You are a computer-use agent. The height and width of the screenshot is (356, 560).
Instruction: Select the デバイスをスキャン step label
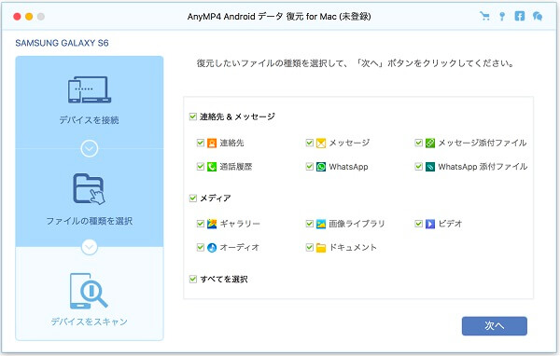[x=89, y=322]
